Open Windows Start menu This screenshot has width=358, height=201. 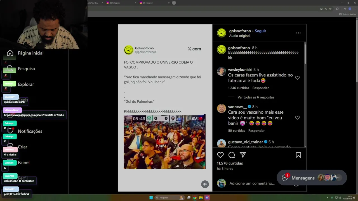tap(151, 198)
